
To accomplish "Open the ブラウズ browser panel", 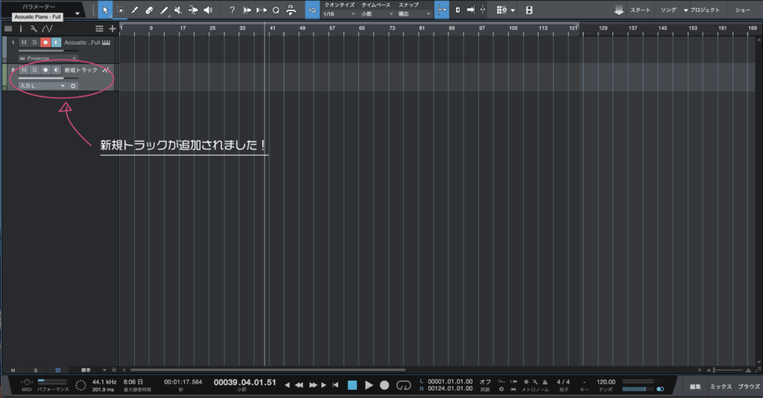I will click(x=748, y=387).
